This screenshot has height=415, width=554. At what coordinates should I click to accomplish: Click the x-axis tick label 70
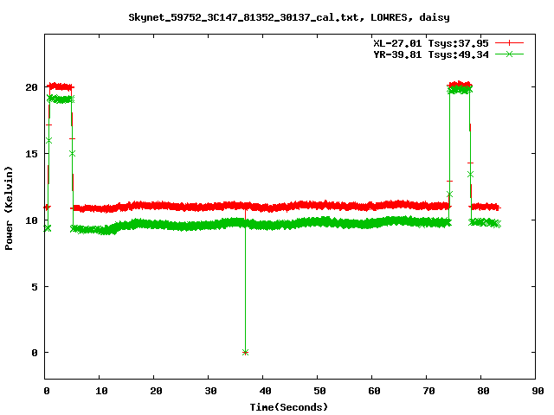[x=428, y=391]
